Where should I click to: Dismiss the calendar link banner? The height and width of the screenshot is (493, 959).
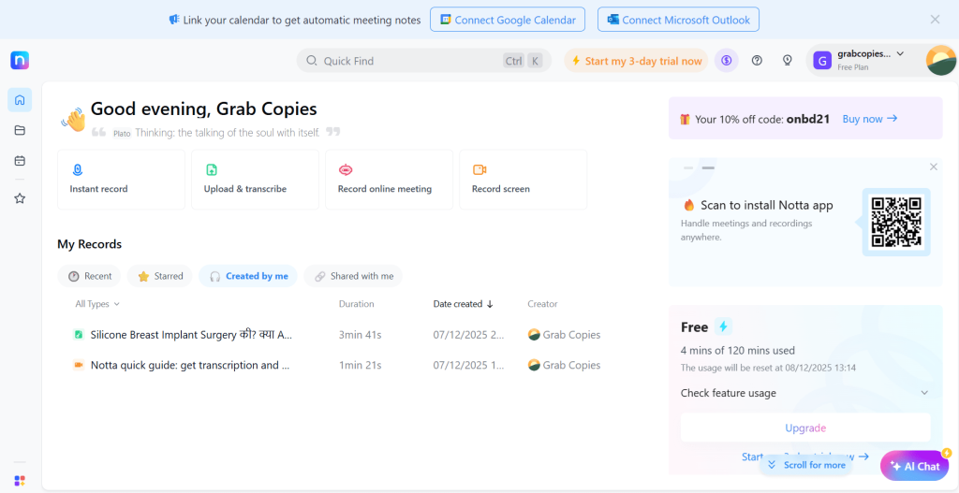click(x=936, y=20)
